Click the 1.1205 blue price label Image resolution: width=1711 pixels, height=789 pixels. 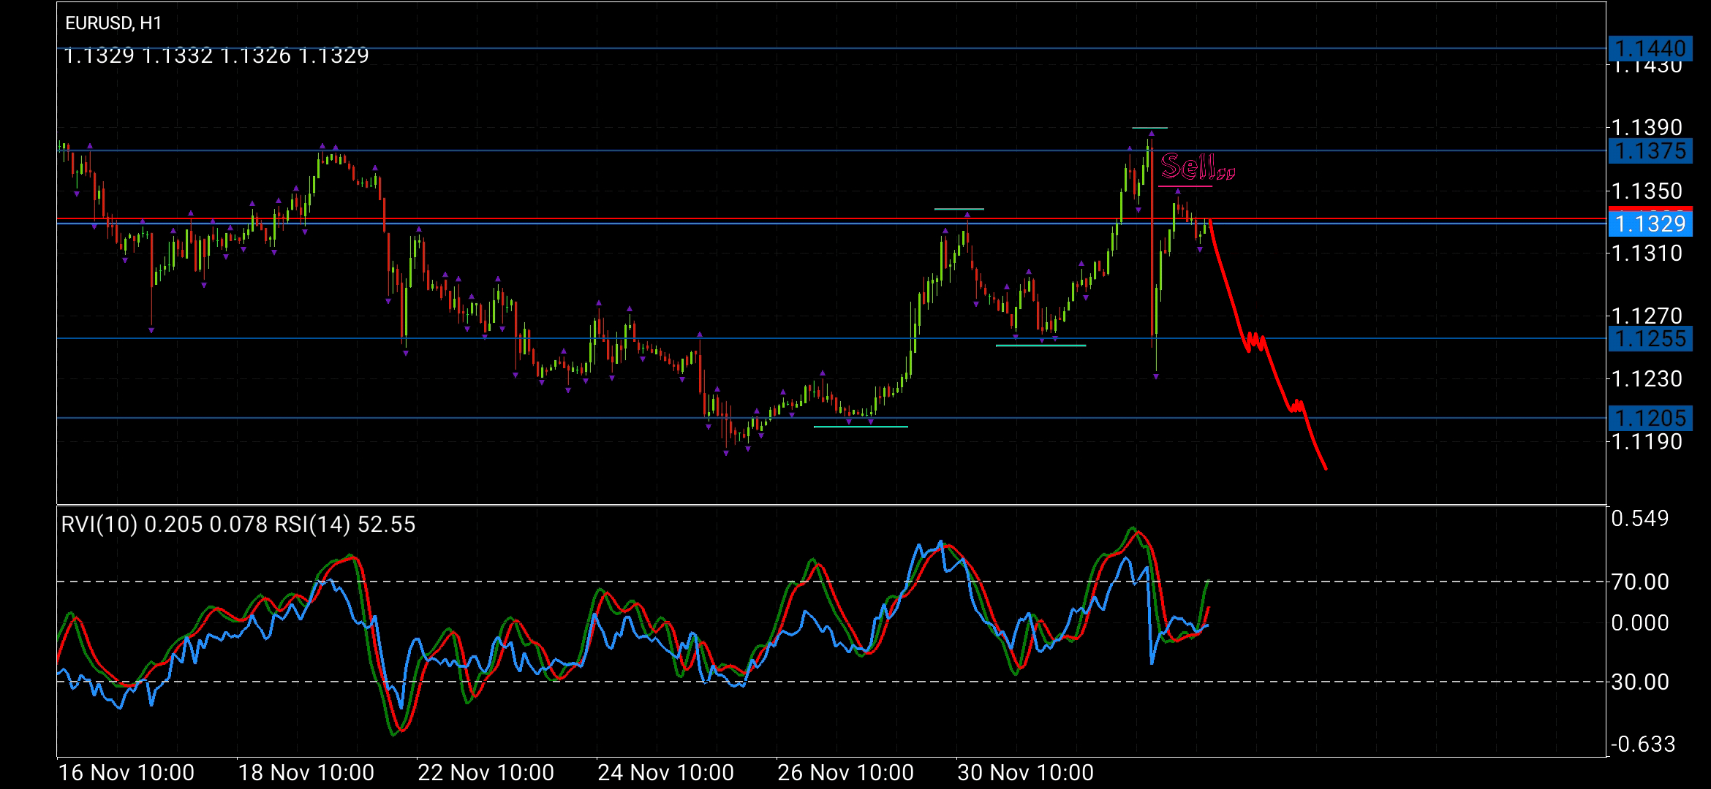coord(1649,418)
